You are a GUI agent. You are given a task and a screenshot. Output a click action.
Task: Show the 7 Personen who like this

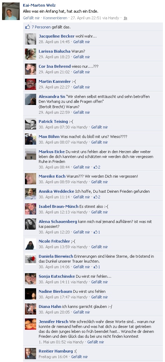[41, 27]
